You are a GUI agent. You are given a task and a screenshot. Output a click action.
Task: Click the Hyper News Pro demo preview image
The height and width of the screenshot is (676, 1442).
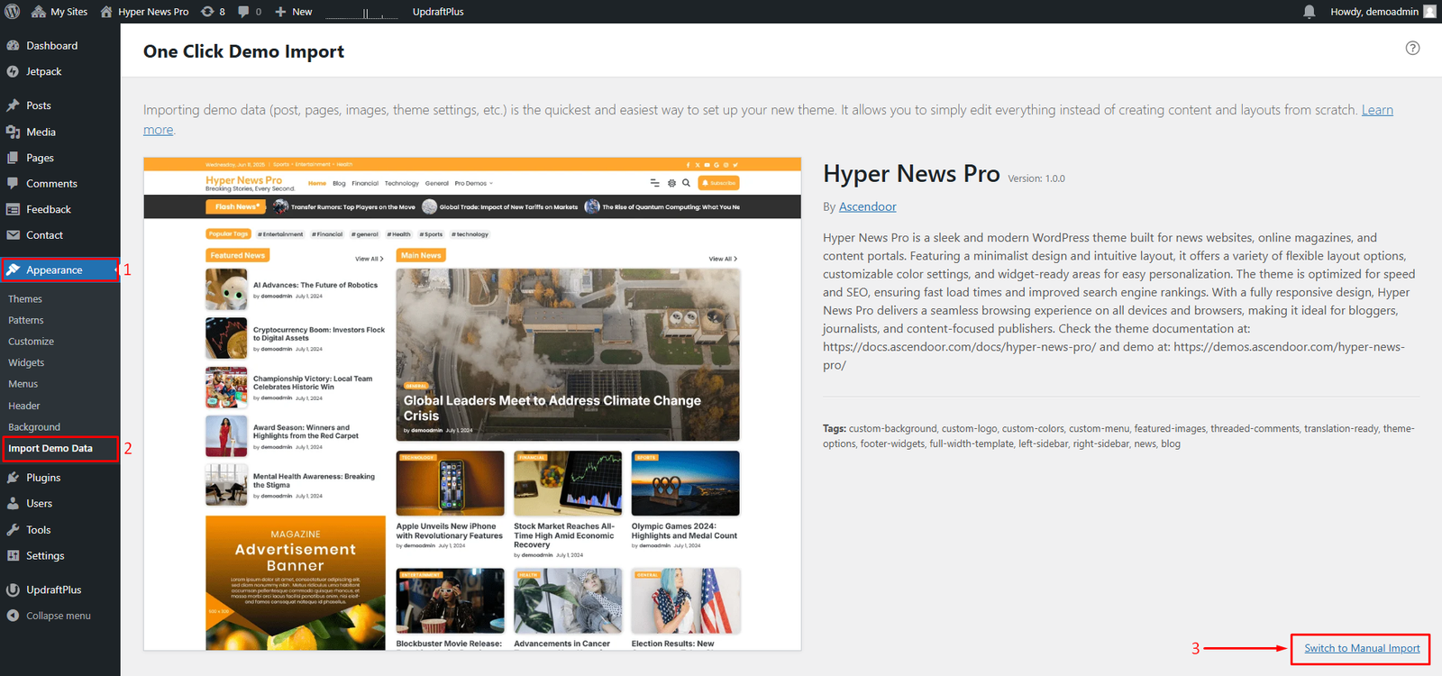point(472,404)
